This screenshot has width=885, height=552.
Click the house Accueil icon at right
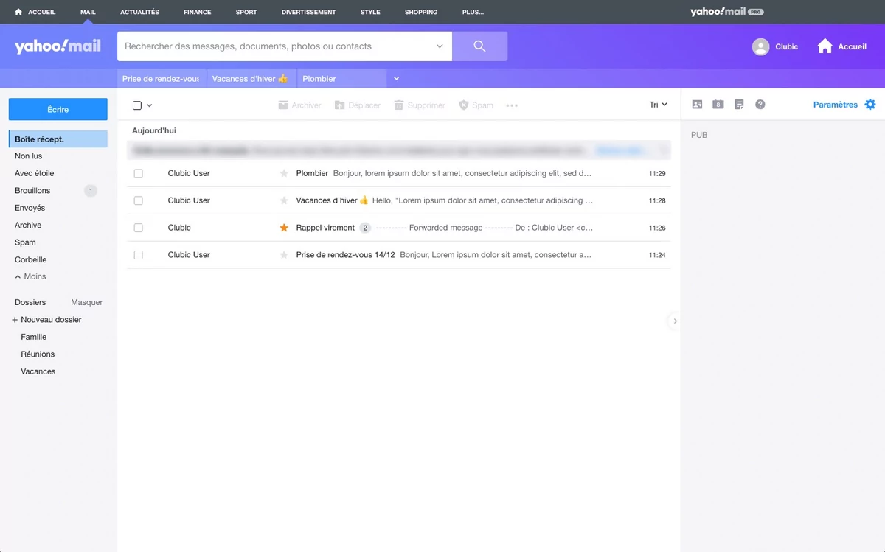click(x=825, y=46)
